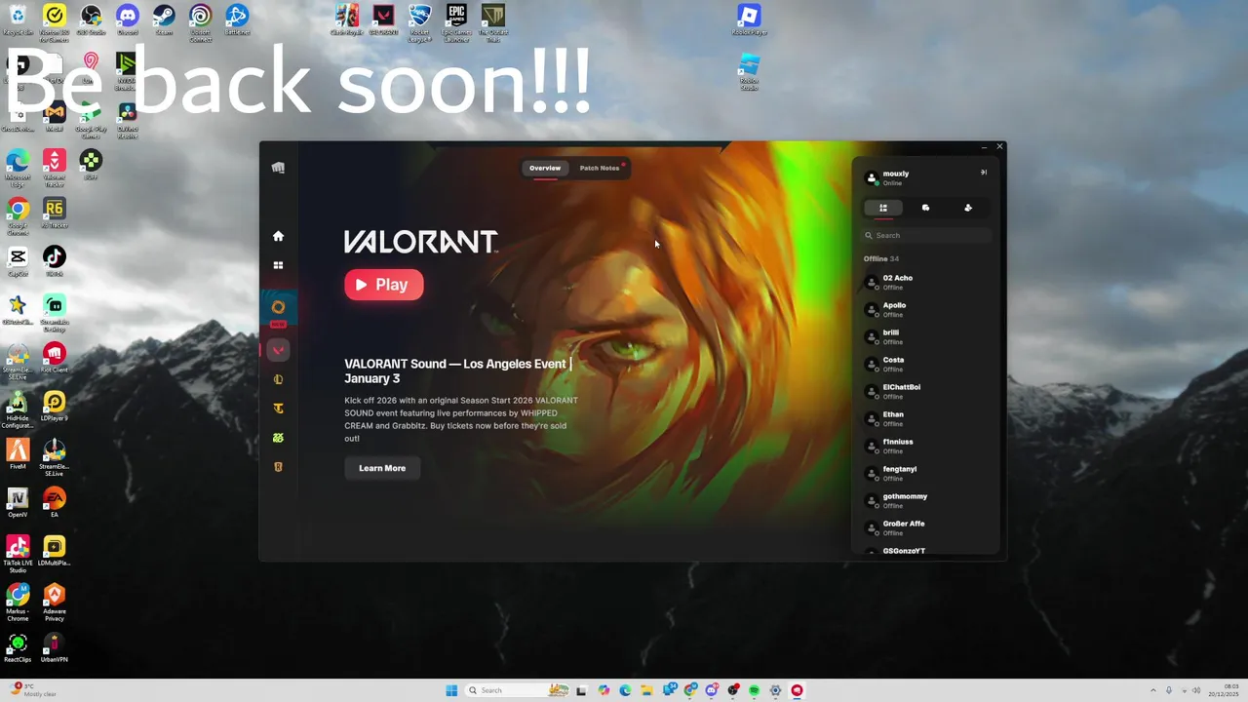Select the Ubisoft Connect desktop icon

coord(201,22)
